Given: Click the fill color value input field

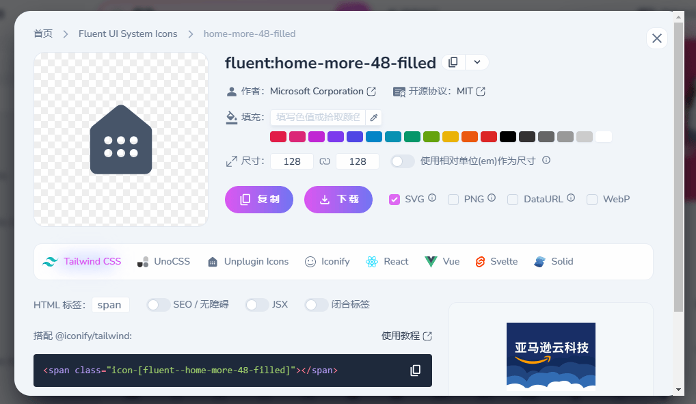Looking at the screenshot, I should 318,118.
